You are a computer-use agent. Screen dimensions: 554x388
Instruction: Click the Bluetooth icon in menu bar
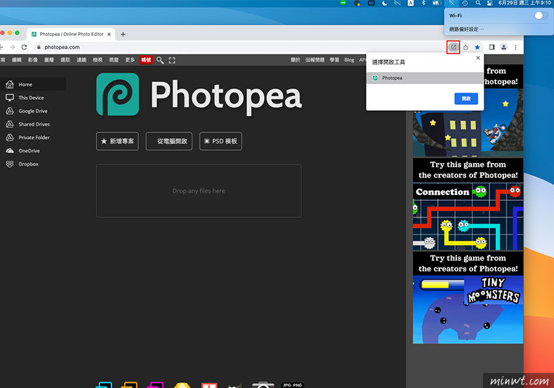(x=423, y=3)
